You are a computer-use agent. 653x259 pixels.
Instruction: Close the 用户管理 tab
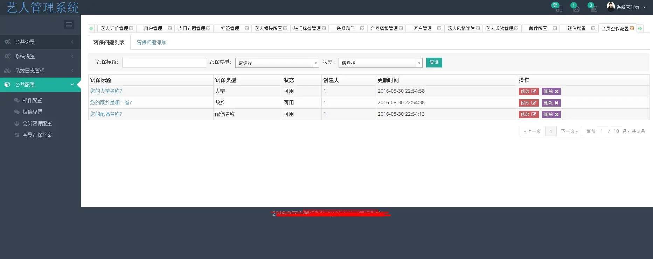point(169,28)
